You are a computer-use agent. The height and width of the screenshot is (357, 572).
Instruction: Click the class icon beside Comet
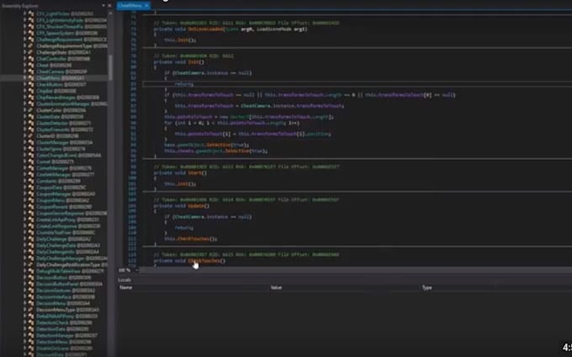pos(31,162)
